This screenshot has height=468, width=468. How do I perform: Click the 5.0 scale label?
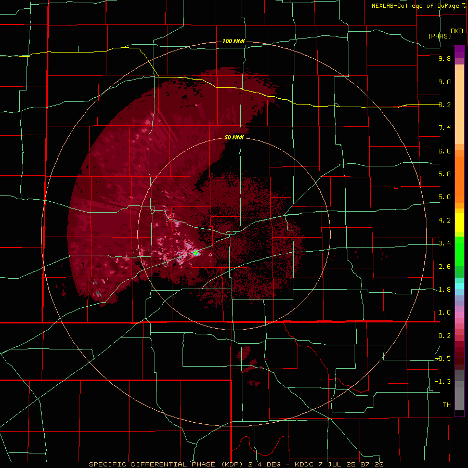tap(445, 197)
